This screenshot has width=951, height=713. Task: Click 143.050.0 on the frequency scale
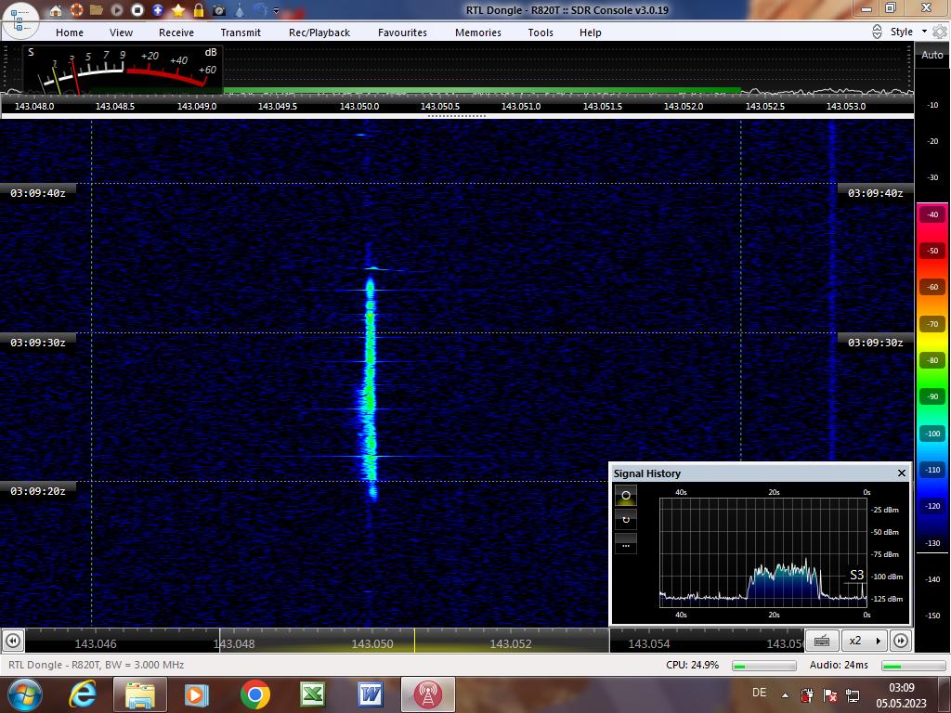[x=359, y=106]
